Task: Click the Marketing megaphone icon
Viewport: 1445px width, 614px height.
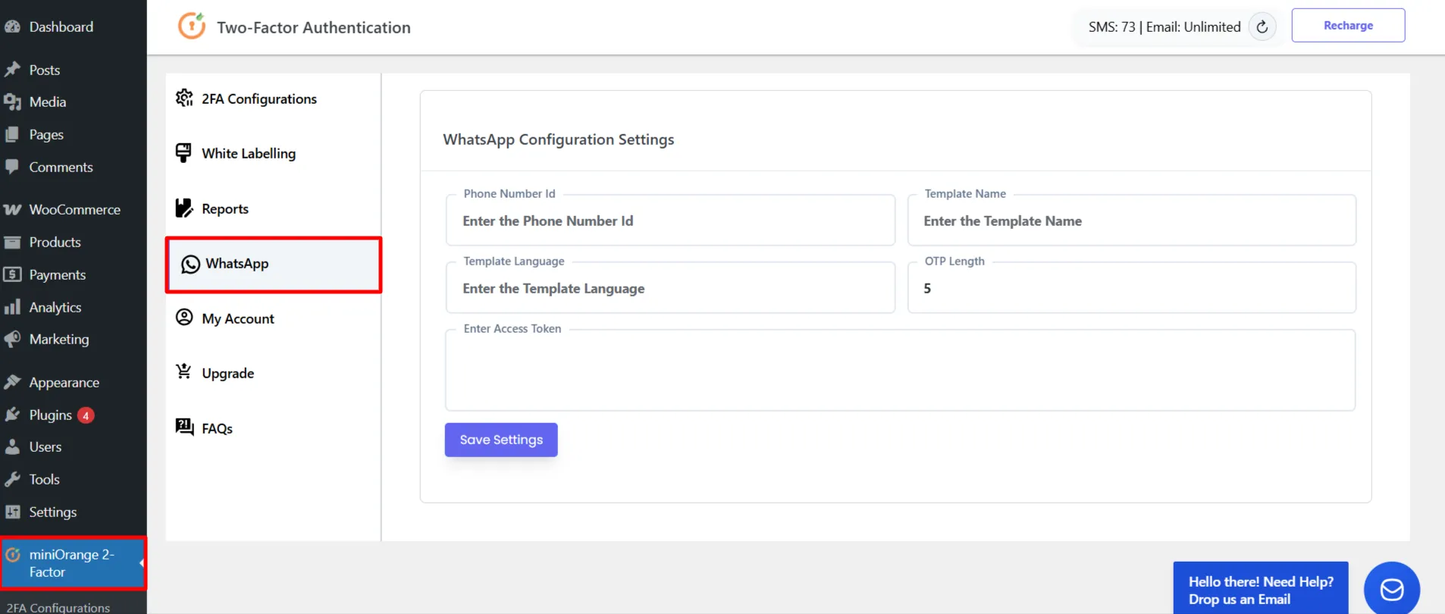Action: pyautogui.click(x=12, y=339)
